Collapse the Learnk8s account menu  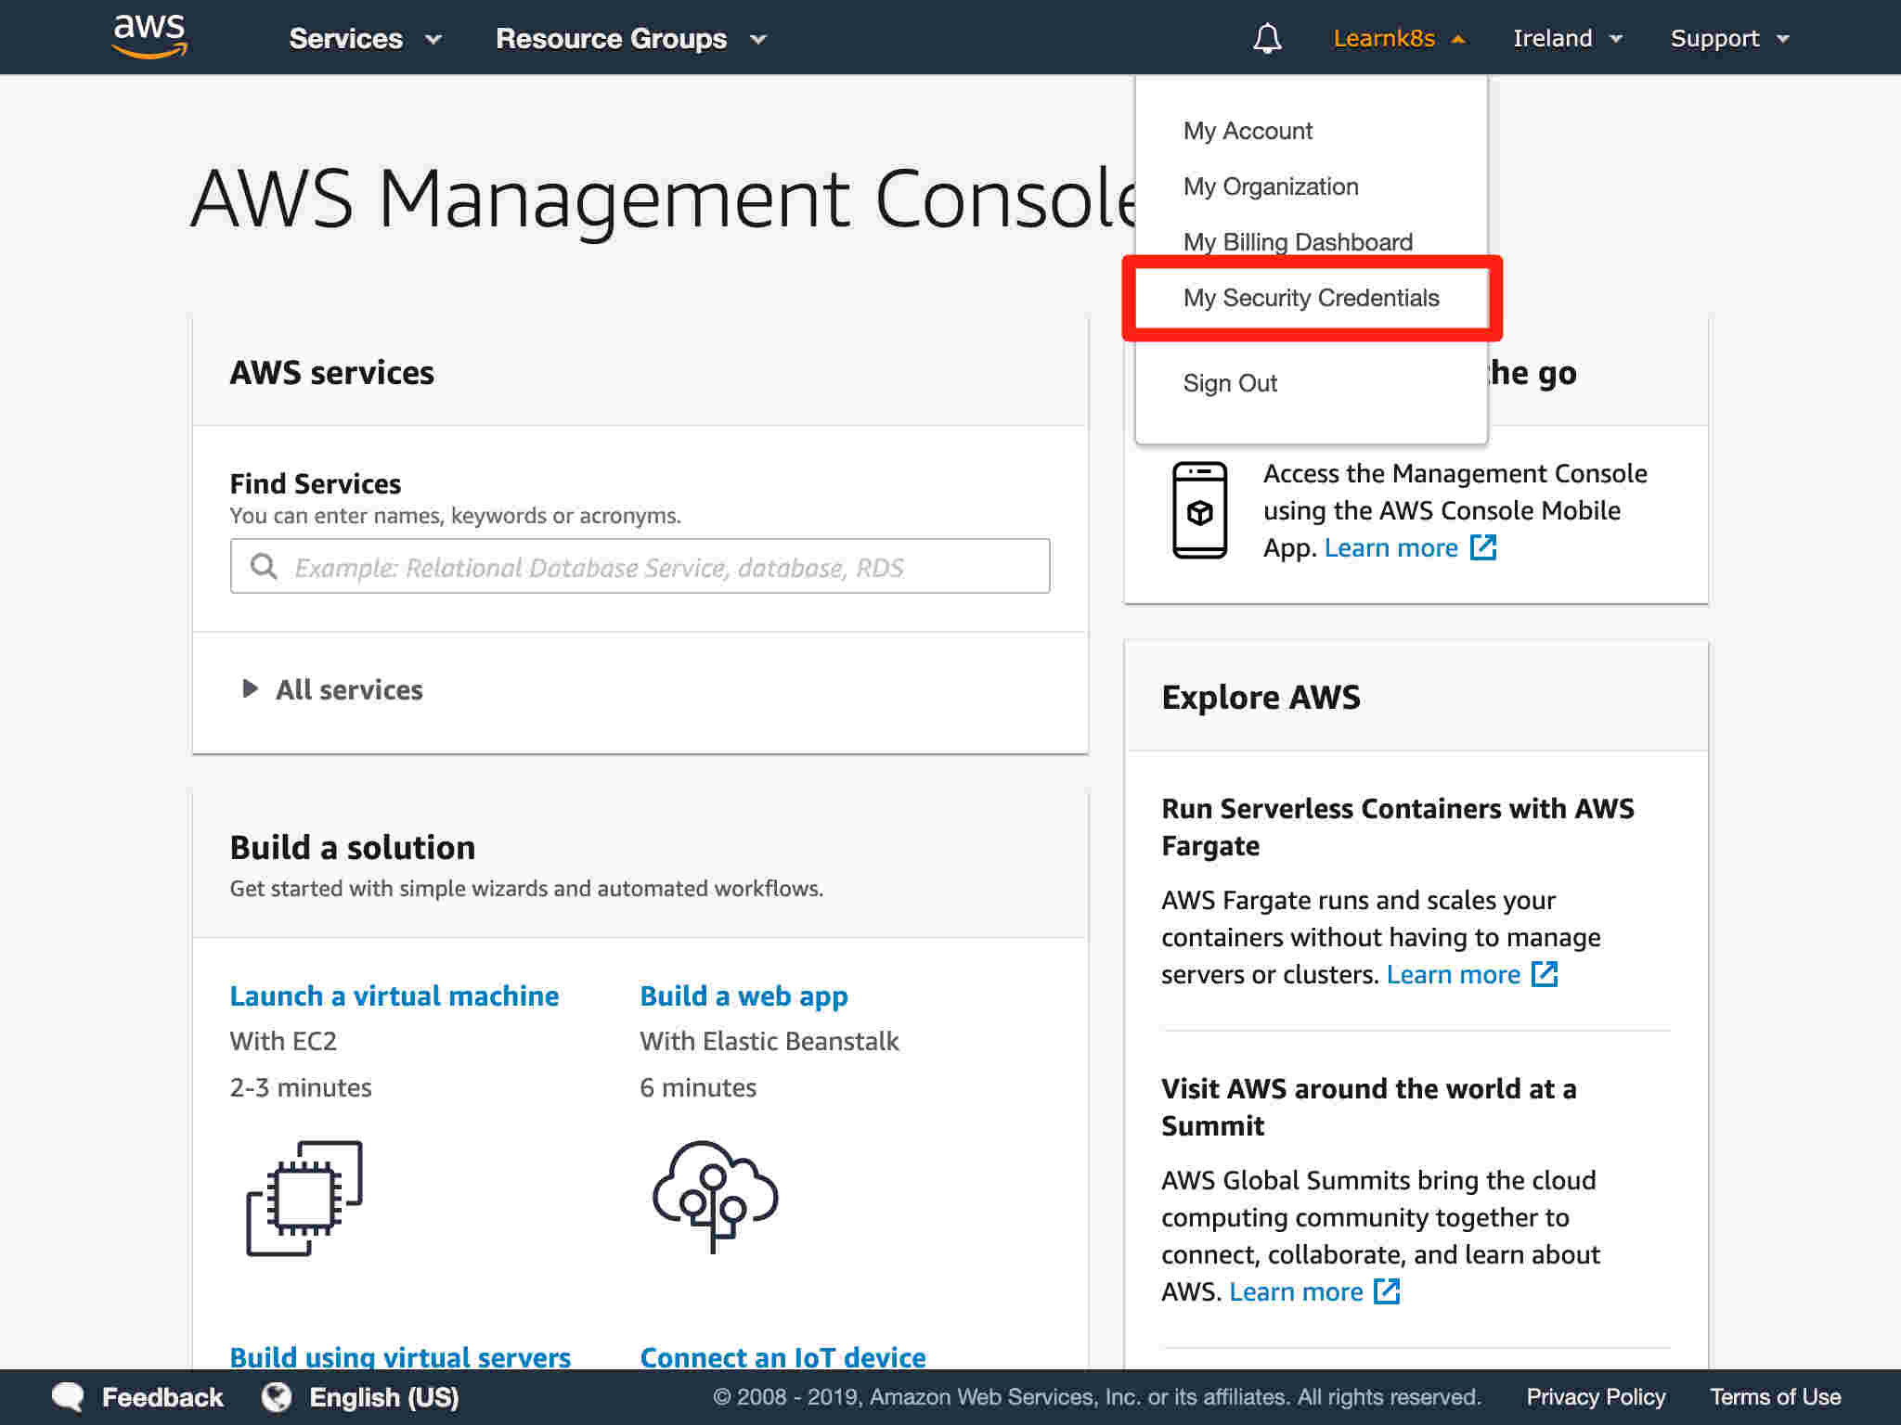point(1399,39)
